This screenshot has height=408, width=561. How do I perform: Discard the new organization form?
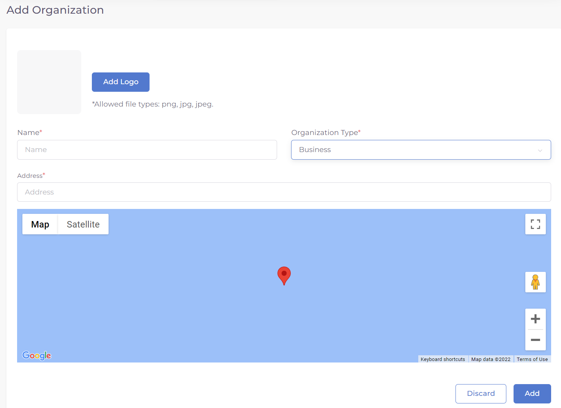481,394
